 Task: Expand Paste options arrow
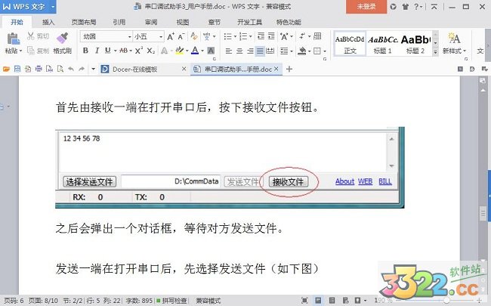[20, 51]
